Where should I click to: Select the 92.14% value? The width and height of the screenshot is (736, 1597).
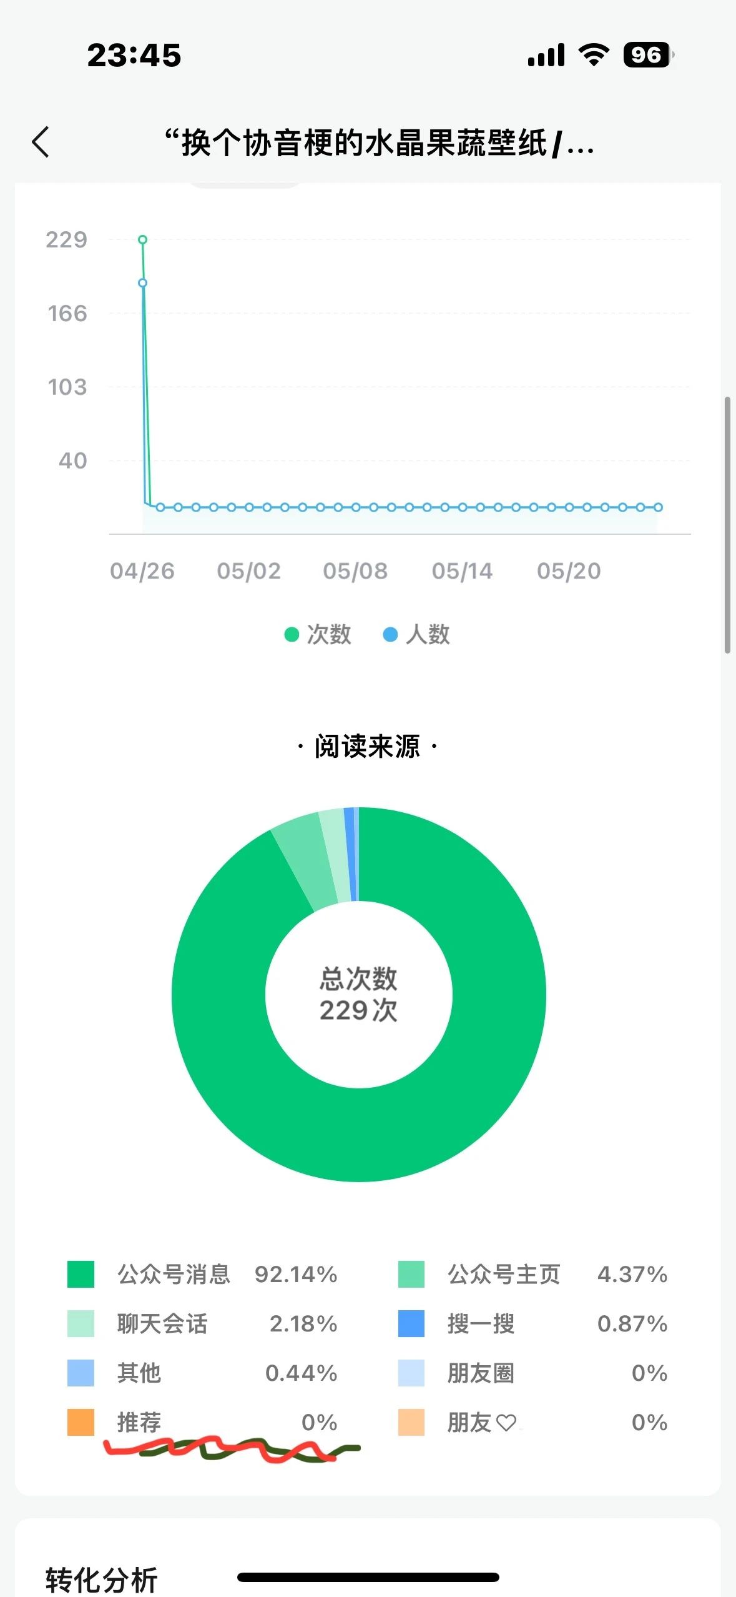(296, 1274)
